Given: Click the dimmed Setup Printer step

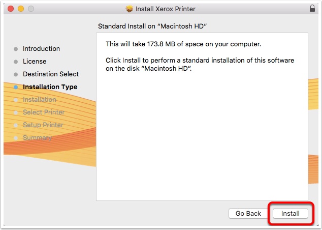Looking at the screenshot, I should pos(43,125).
